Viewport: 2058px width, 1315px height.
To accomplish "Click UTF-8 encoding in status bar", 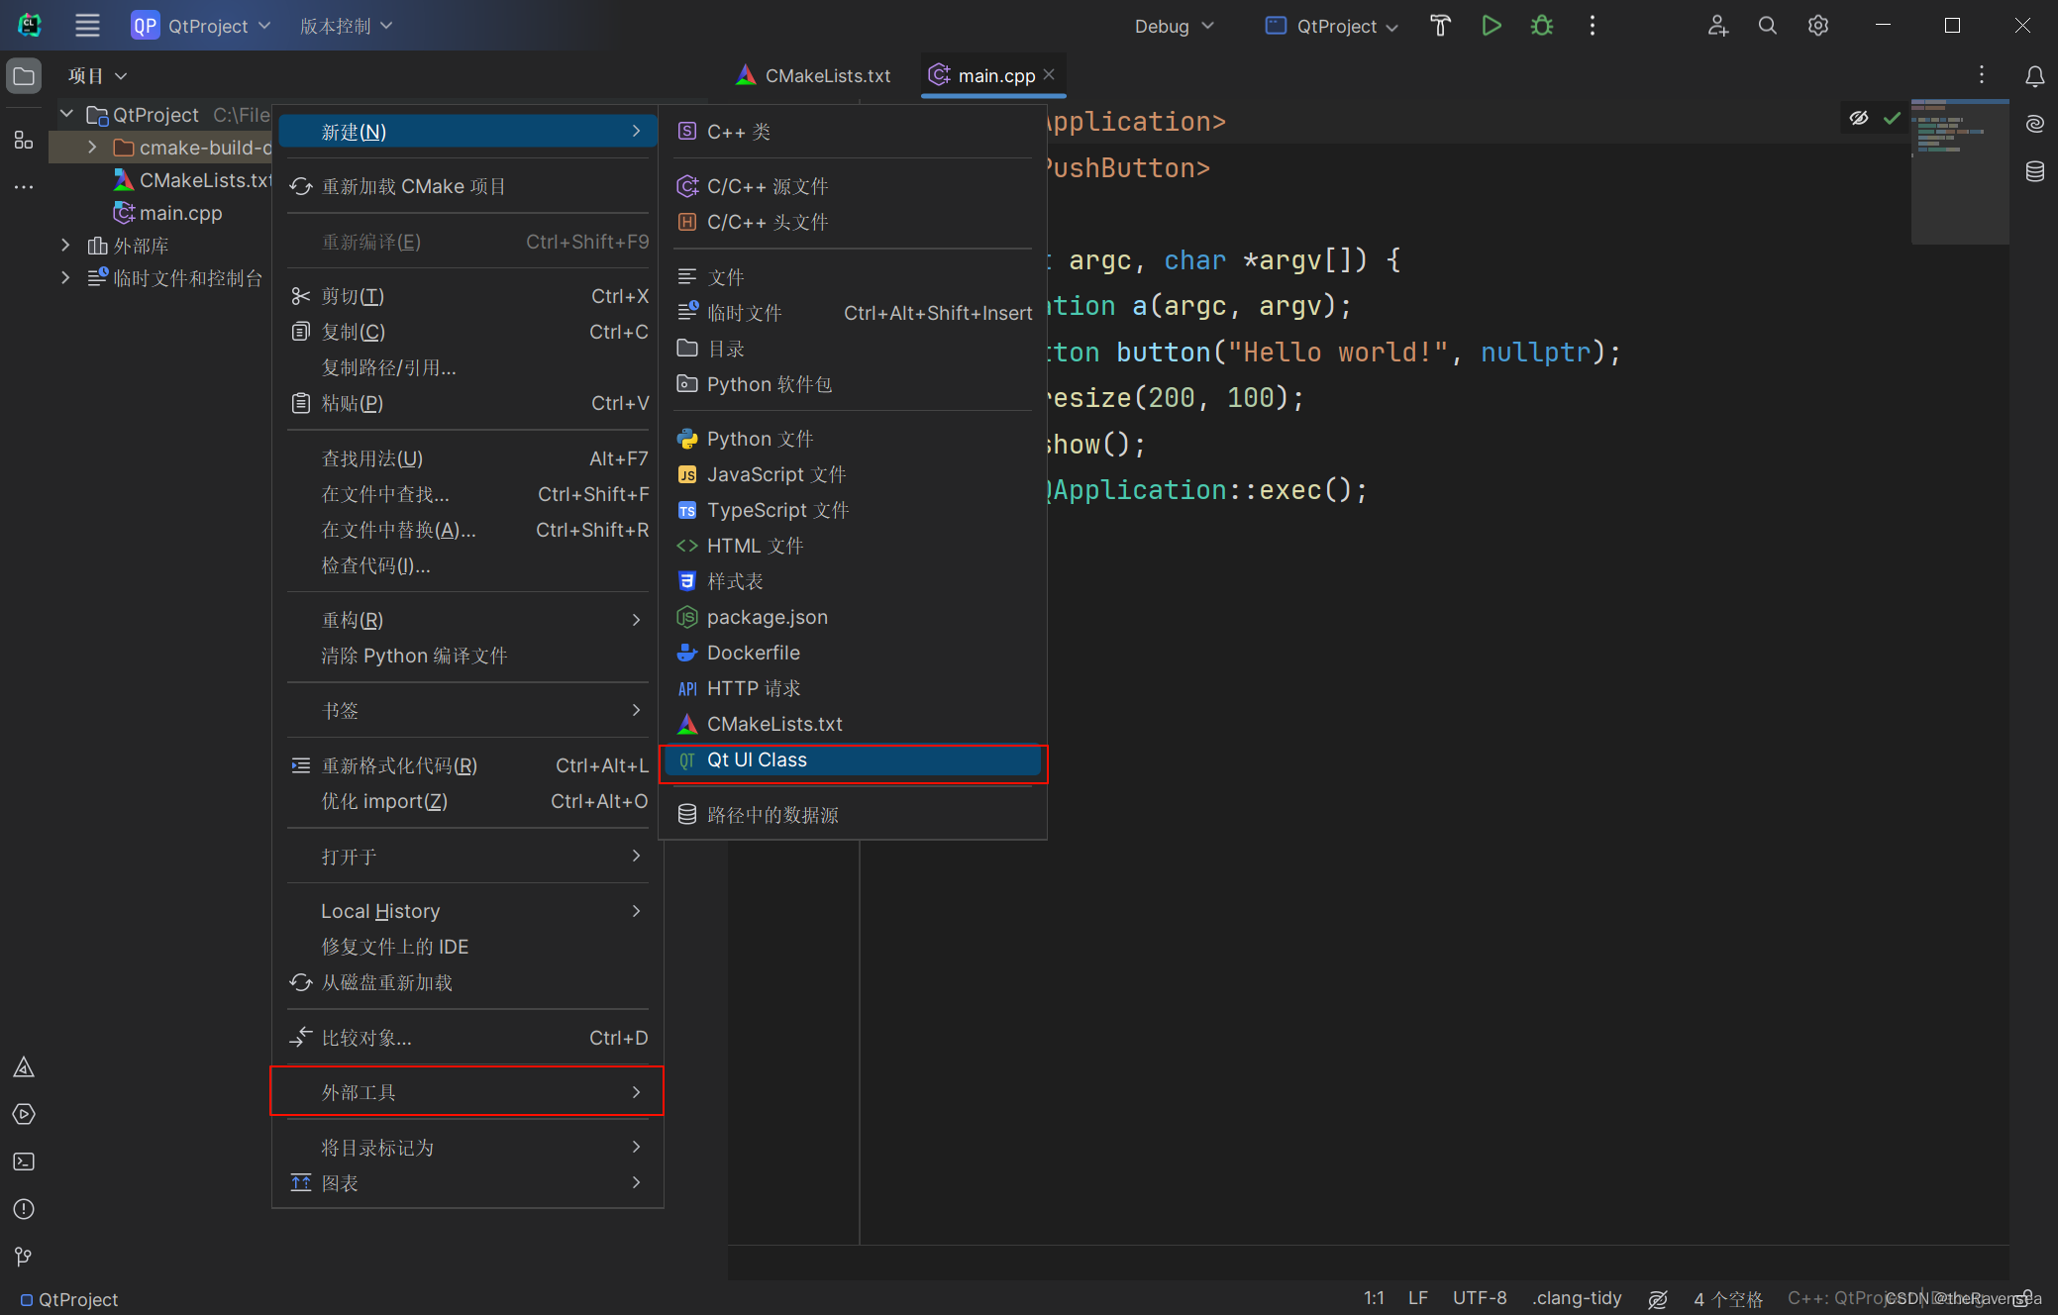I will (x=1480, y=1298).
